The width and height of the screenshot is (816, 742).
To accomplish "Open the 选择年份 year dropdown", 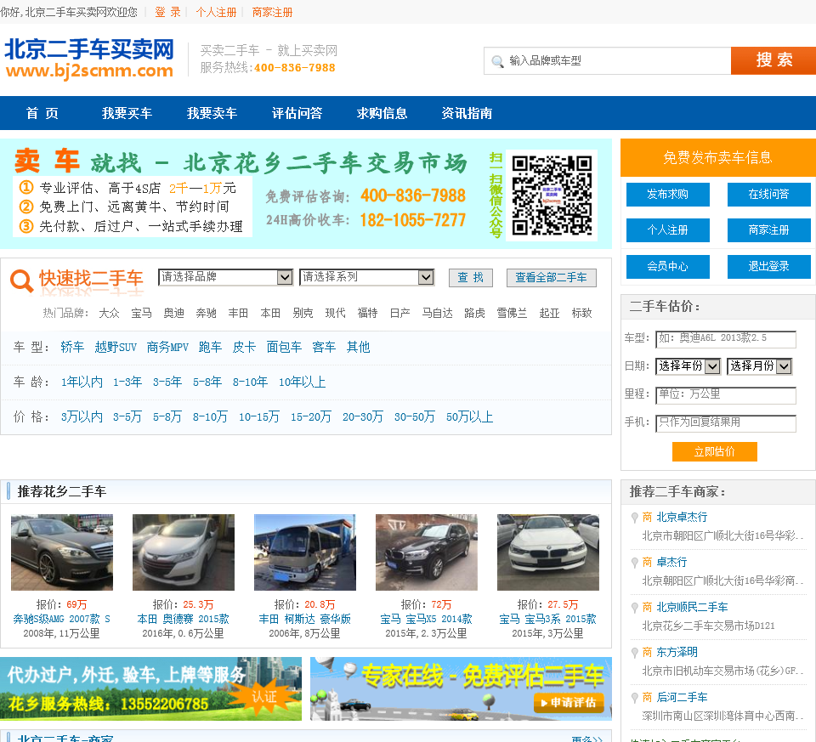I will point(688,365).
